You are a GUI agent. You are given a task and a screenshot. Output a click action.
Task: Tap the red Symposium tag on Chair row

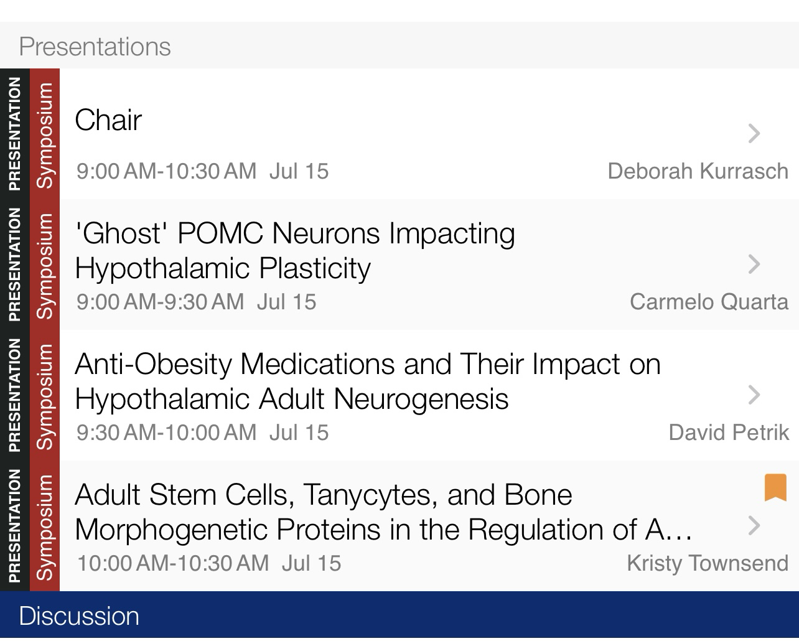tap(45, 134)
